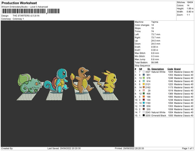Select the Up value 24.0 mm
This screenshot has width=195, height=151.
156,41
